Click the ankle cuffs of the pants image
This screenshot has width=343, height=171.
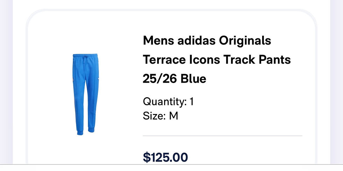pyautogui.click(x=85, y=131)
